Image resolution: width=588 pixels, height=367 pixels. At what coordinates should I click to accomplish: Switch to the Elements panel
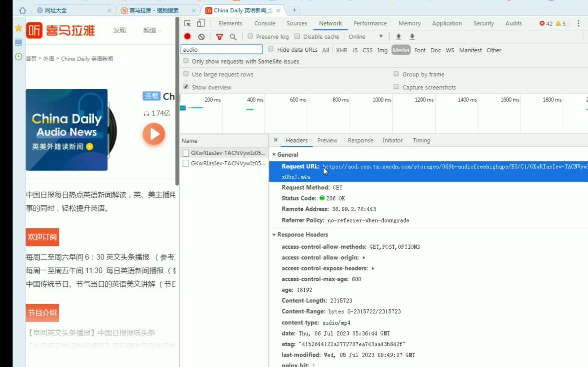tap(230, 23)
